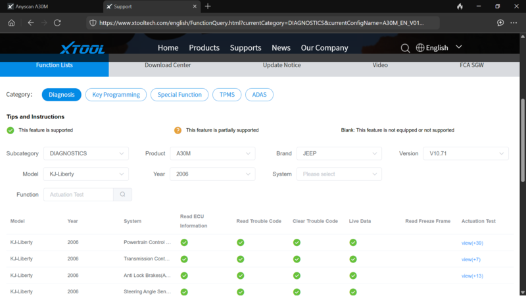Open Version V10.71 dropdown
The height and width of the screenshot is (296, 526).
(466, 153)
